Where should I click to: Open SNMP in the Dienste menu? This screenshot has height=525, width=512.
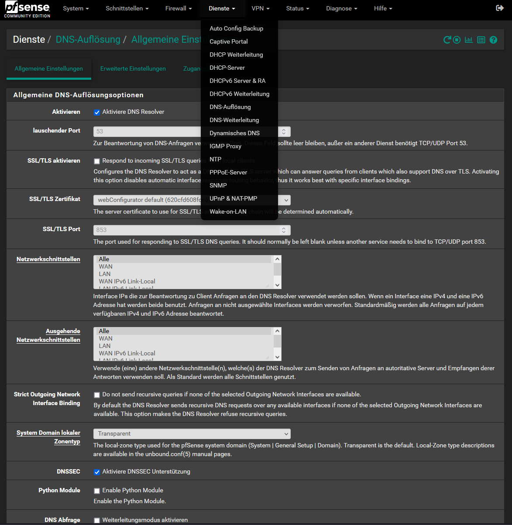239,185
